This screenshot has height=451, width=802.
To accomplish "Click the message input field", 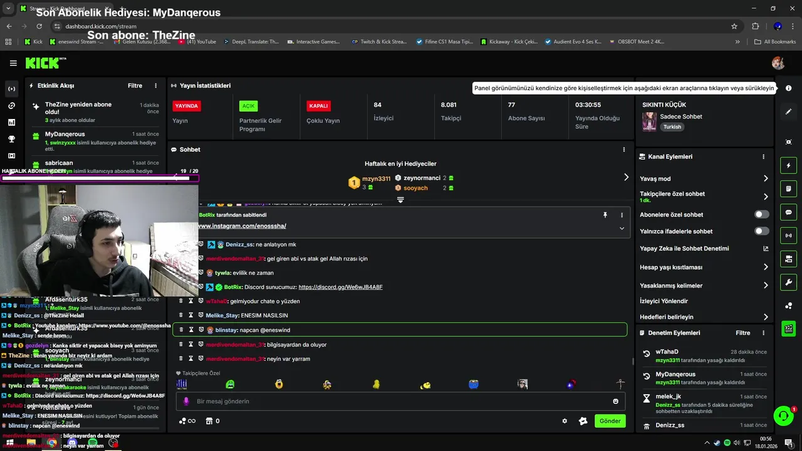I will click(x=400, y=402).
